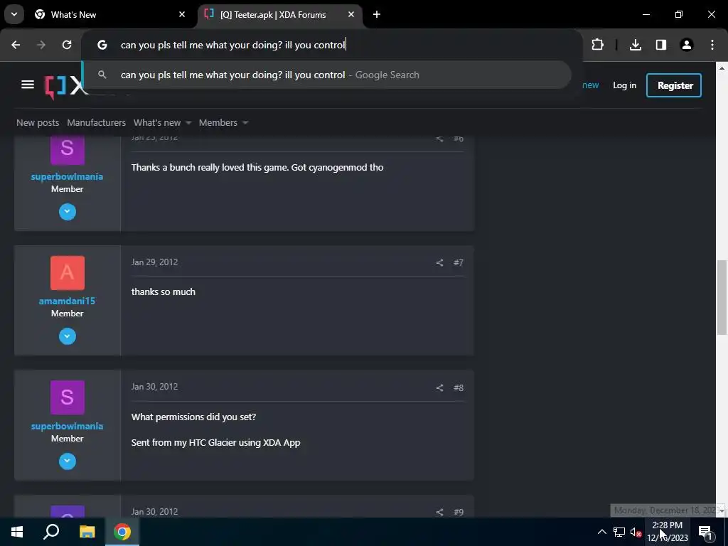Open the Chrome profile avatar
Viewport: 728px width, 546px height.
tap(686, 45)
